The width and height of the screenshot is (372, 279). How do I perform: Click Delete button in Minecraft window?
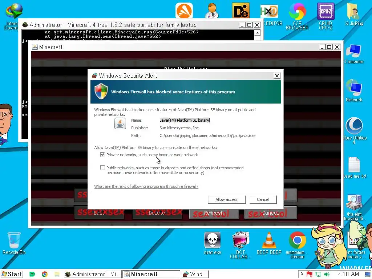point(157,213)
